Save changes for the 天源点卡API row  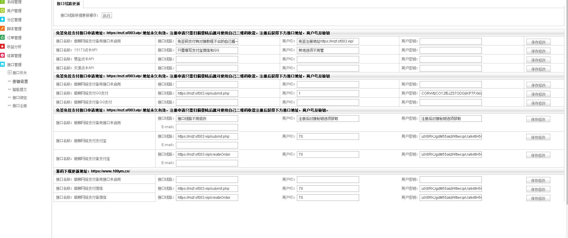538,69
